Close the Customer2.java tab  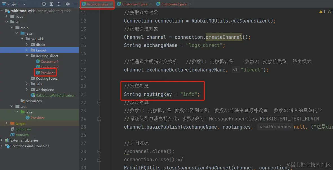coord(189,4)
